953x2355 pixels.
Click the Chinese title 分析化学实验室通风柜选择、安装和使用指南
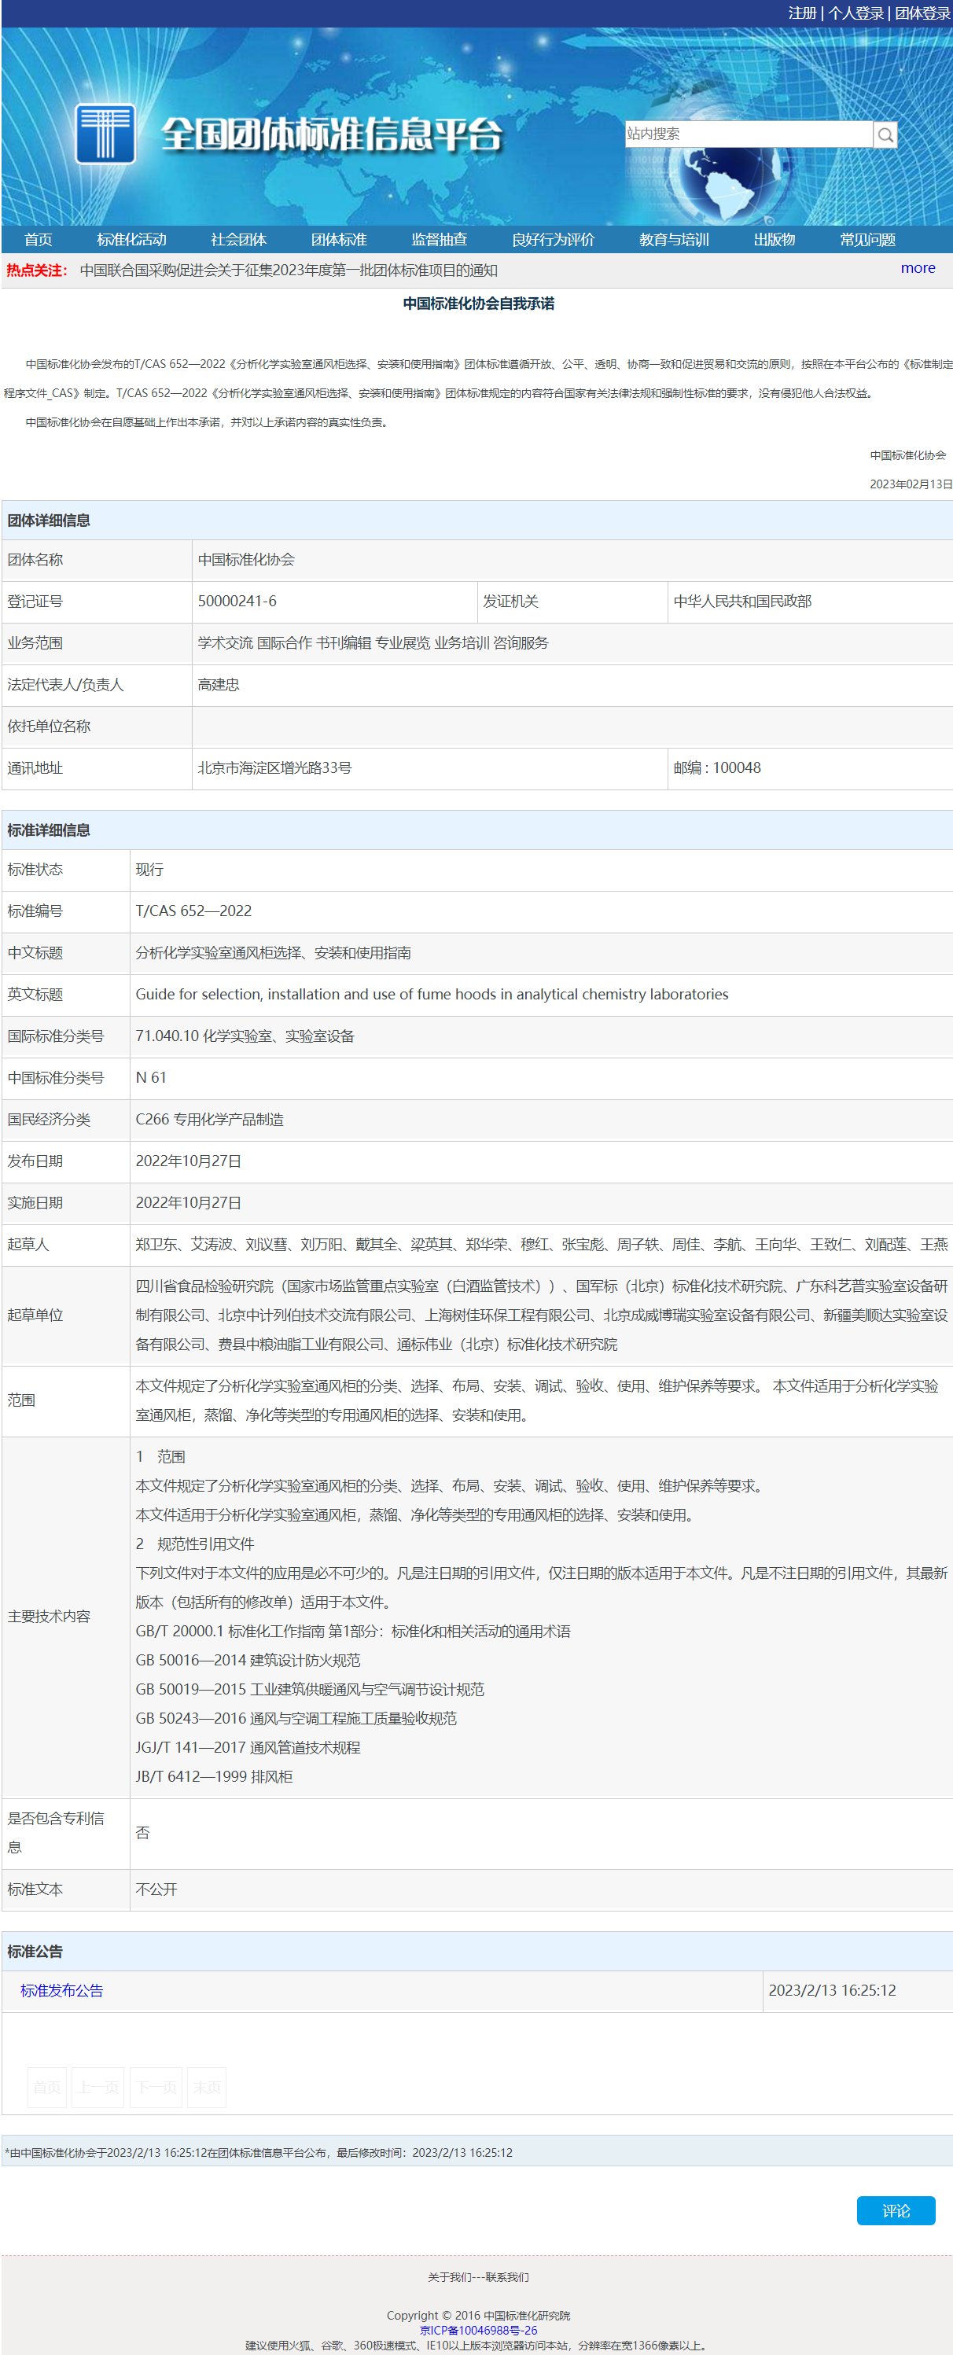(x=274, y=951)
